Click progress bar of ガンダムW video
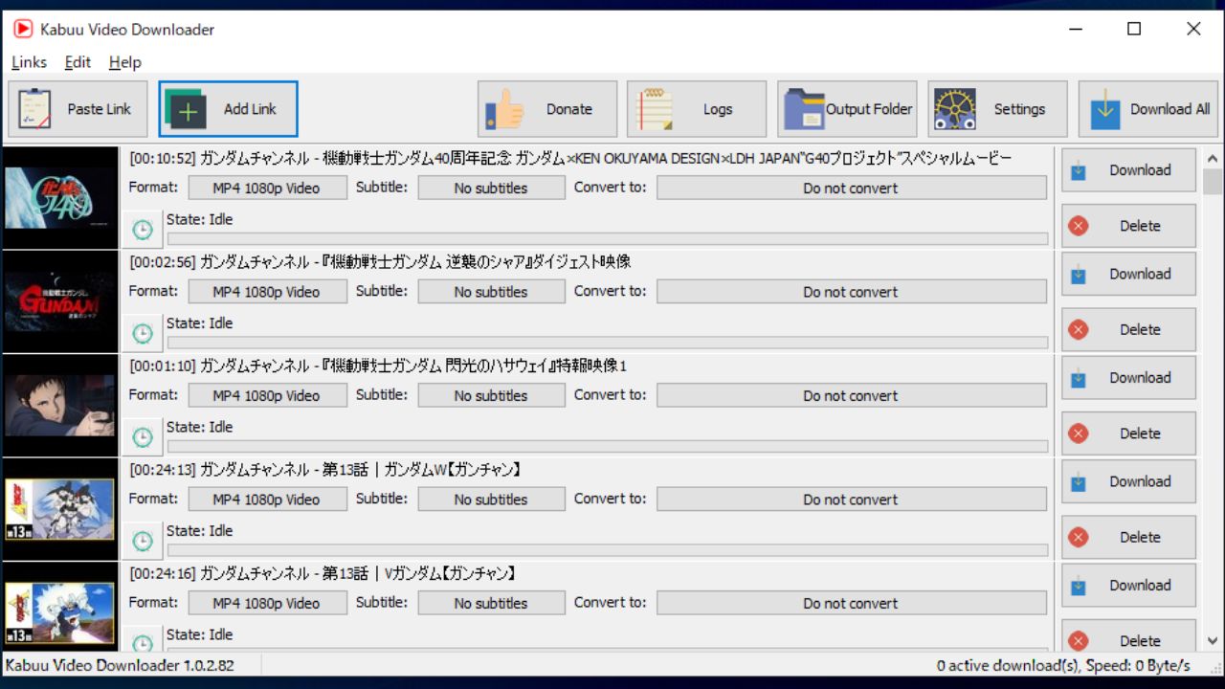This screenshot has width=1225, height=689. coord(608,550)
